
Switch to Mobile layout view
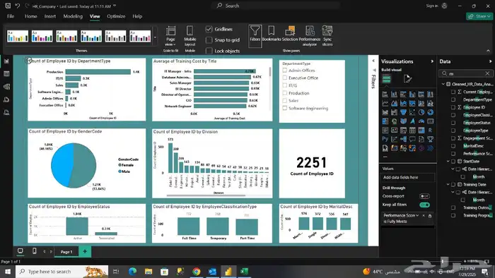(190, 36)
